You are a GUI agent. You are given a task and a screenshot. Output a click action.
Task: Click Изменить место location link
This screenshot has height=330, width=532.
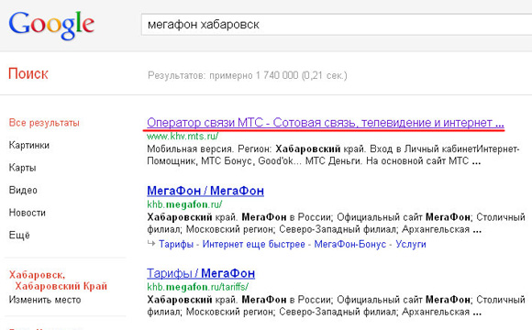tap(45, 300)
